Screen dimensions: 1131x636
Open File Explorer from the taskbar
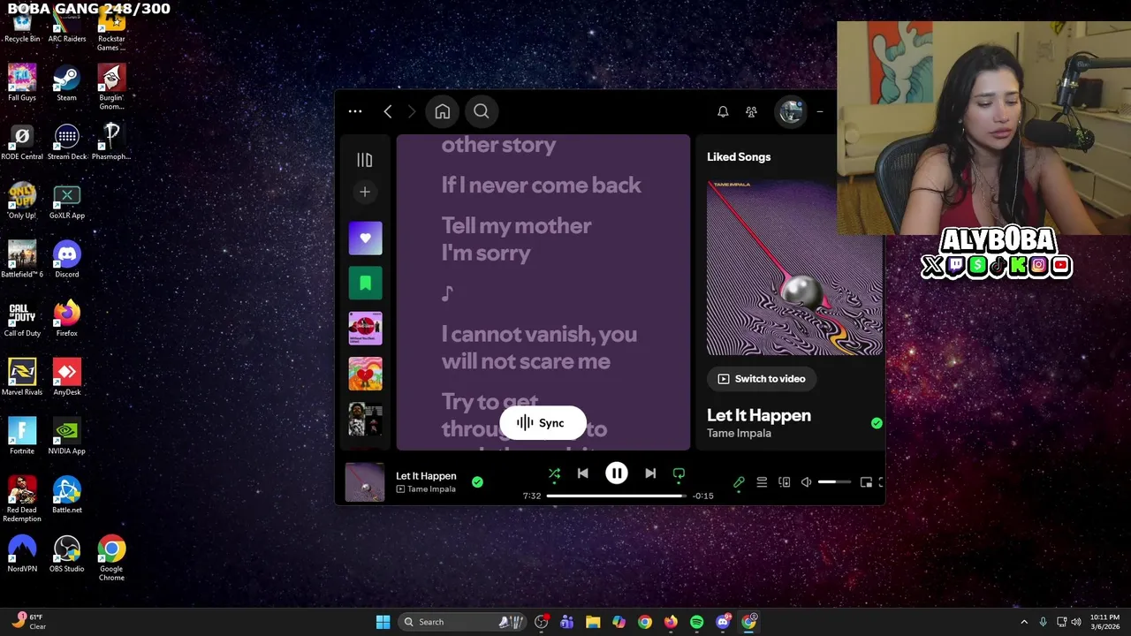tap(593, 622)
